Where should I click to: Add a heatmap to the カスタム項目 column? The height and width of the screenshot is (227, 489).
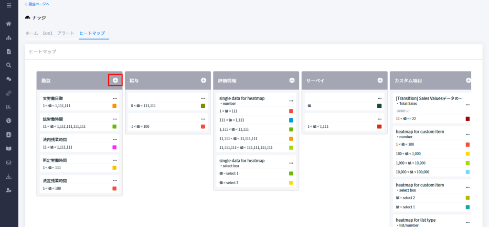point(468,80)
